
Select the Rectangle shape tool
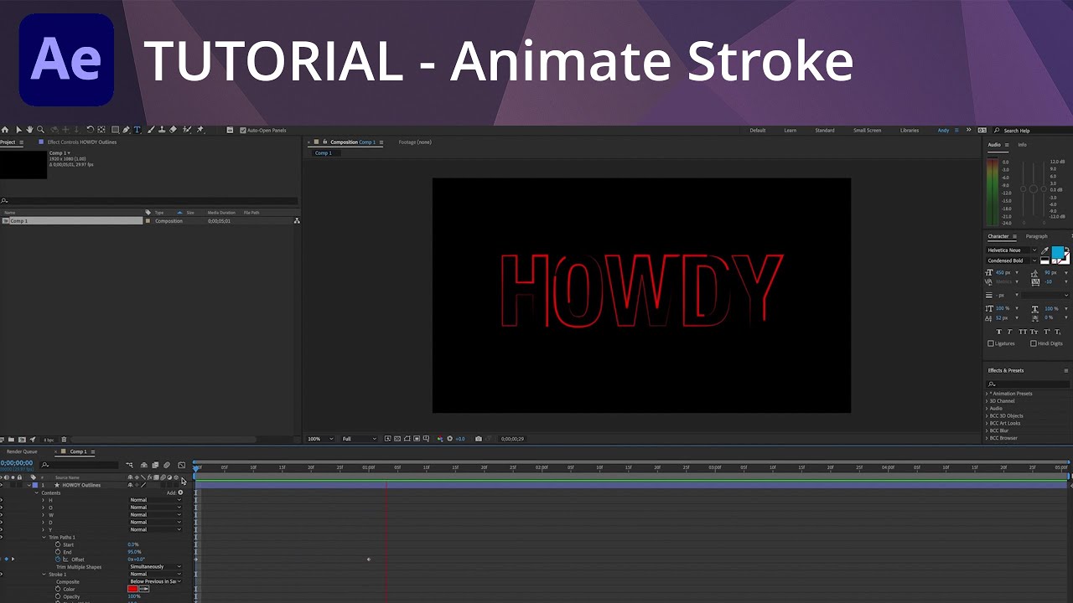[x=115, y=130]
